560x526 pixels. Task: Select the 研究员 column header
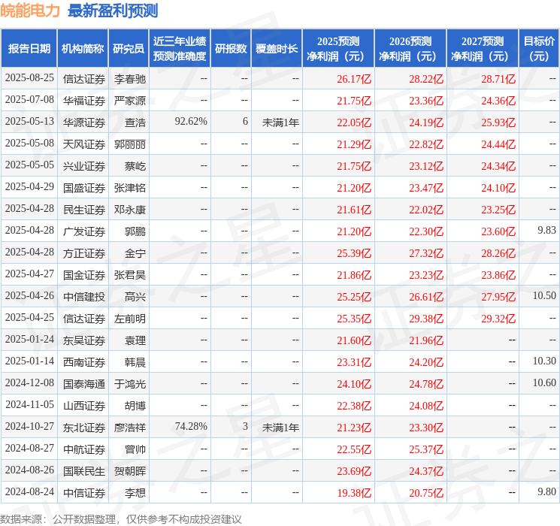129,49
